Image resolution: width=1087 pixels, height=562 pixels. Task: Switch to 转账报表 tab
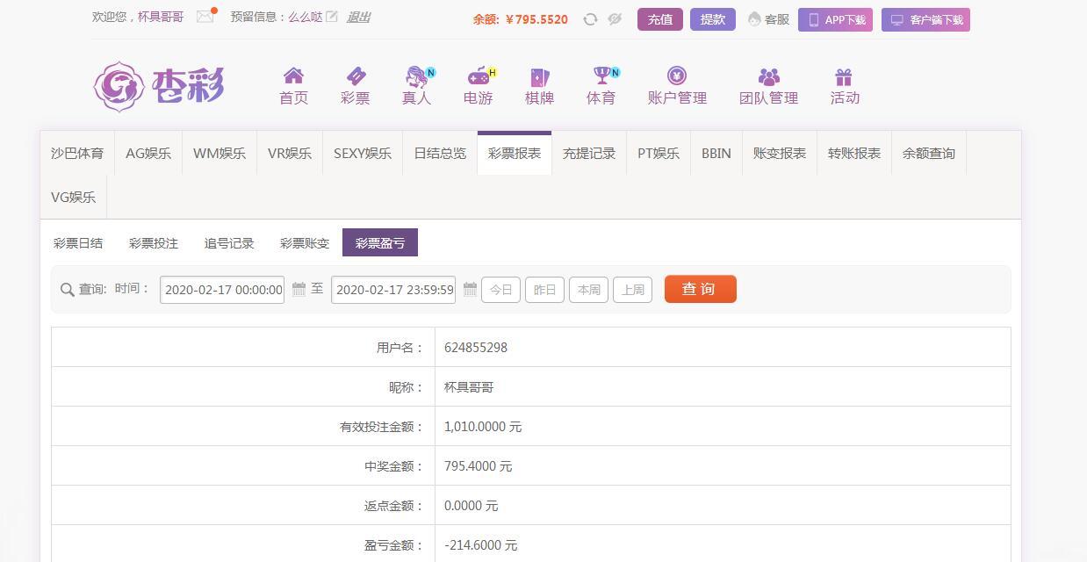pos(854,153)
